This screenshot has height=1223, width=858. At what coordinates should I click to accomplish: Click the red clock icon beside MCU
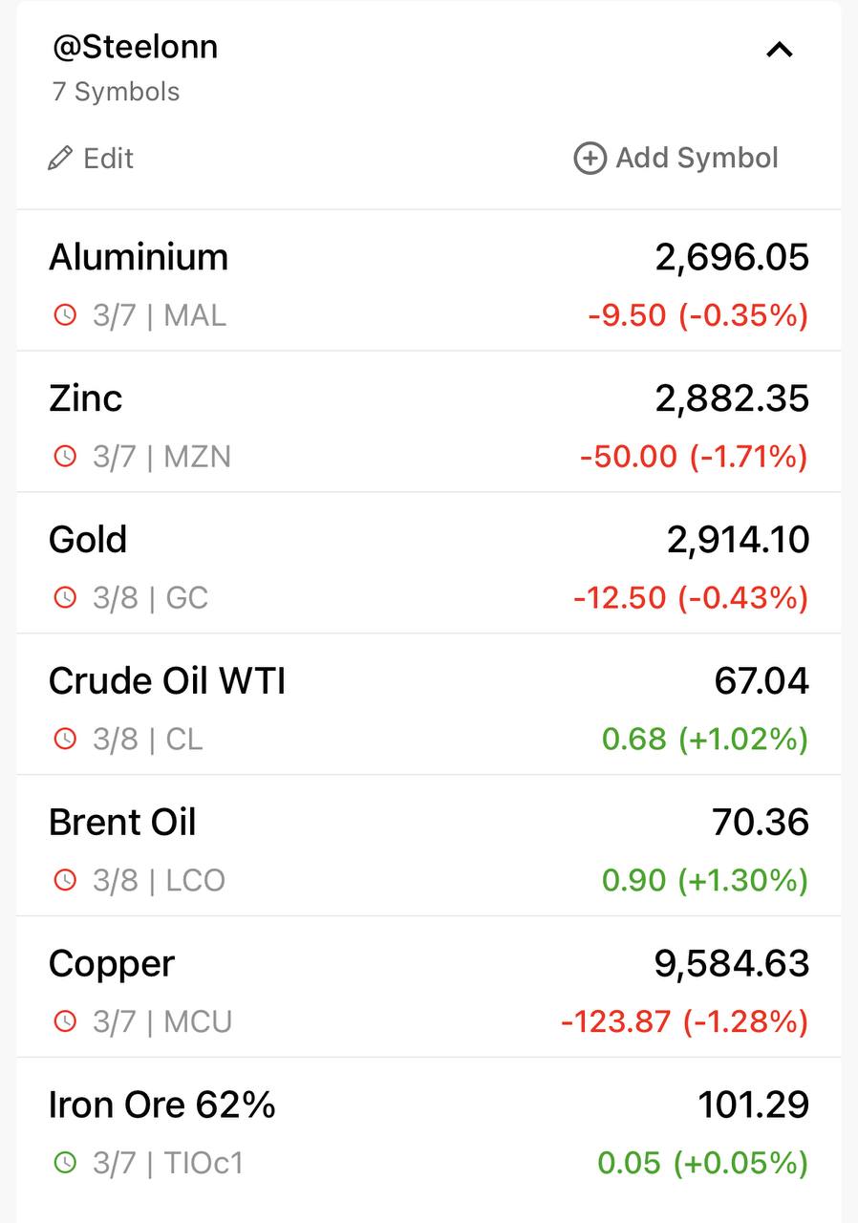coord(64,1022)
